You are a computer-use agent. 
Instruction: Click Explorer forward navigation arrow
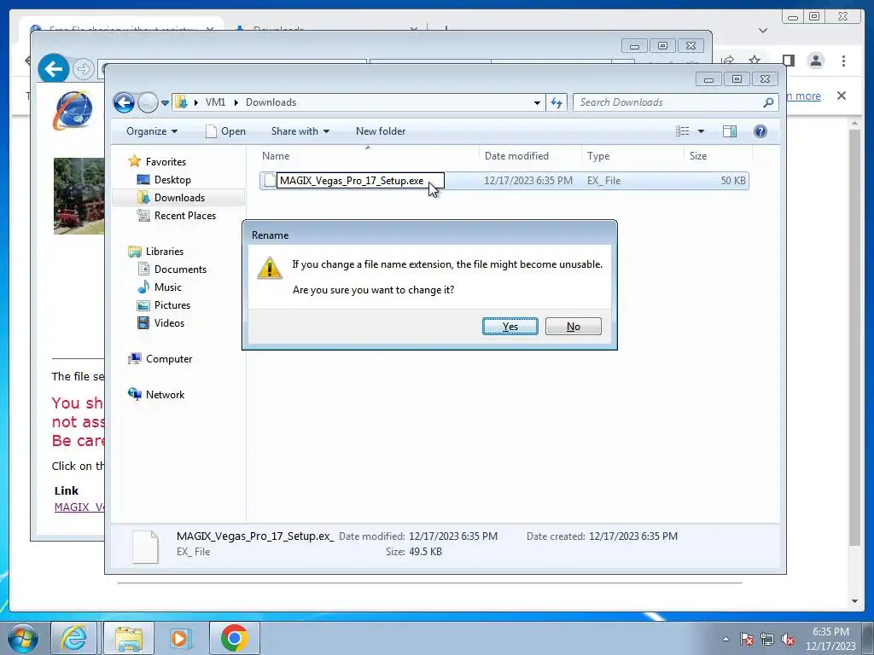[x=148, y=102]
